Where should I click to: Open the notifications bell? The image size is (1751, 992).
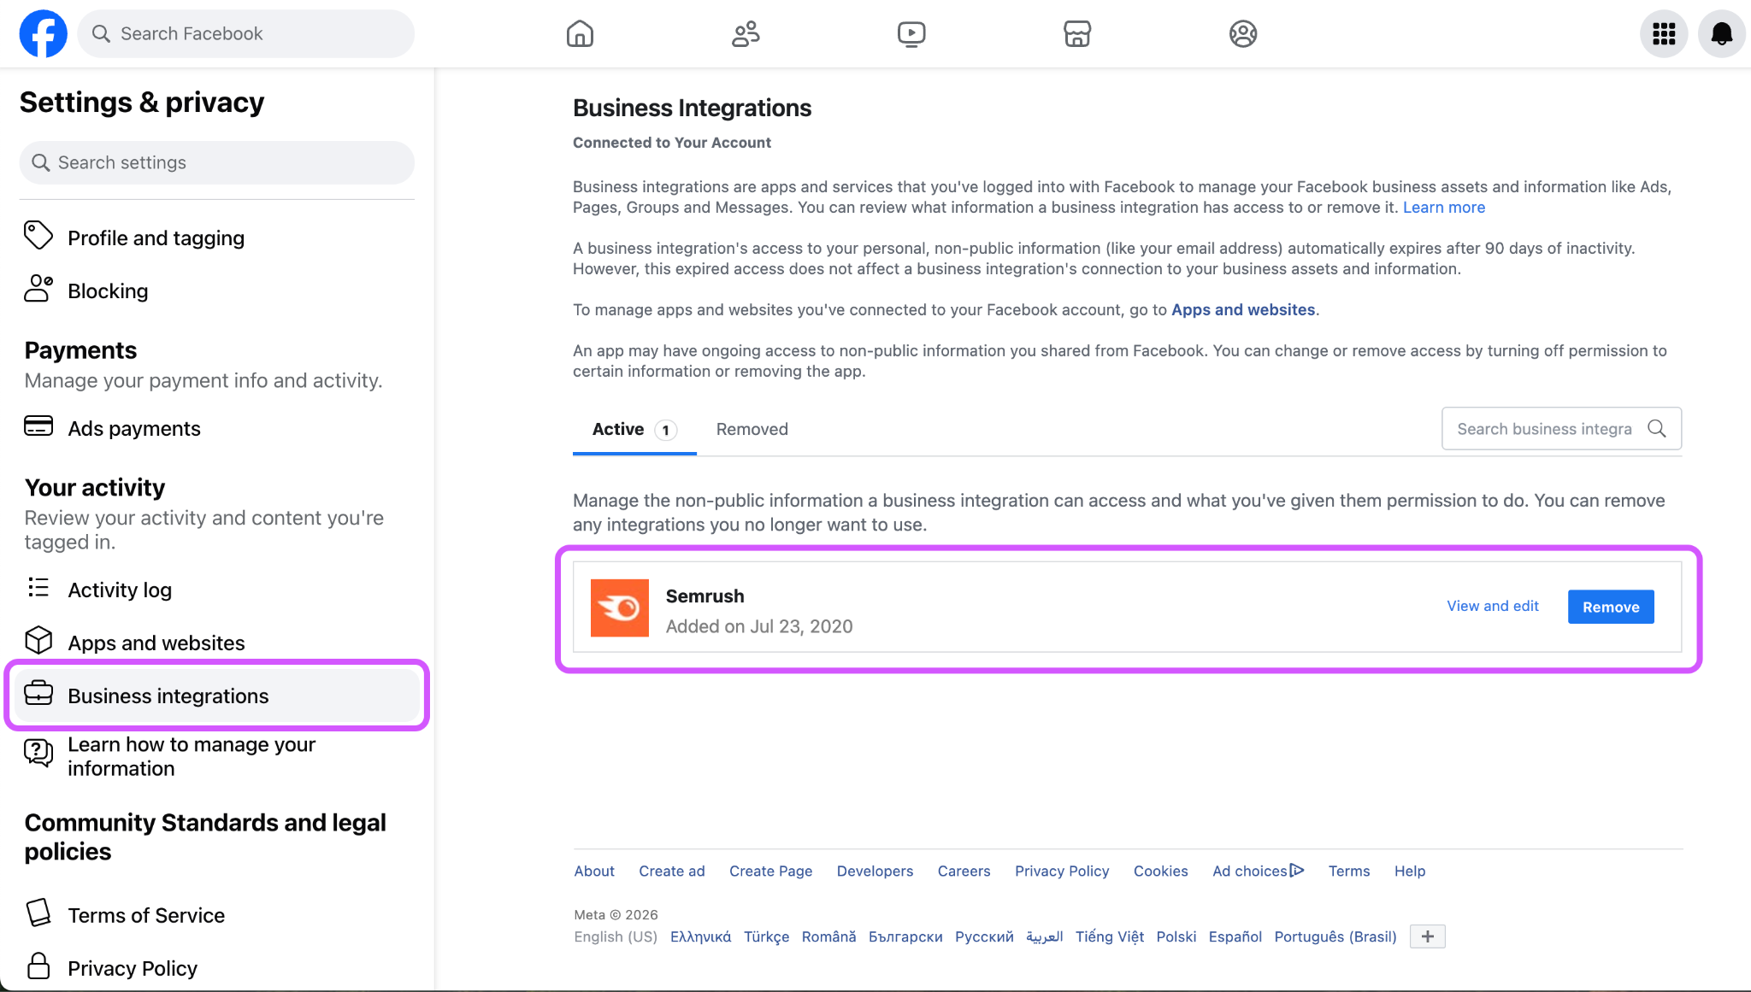(1721, 33)
